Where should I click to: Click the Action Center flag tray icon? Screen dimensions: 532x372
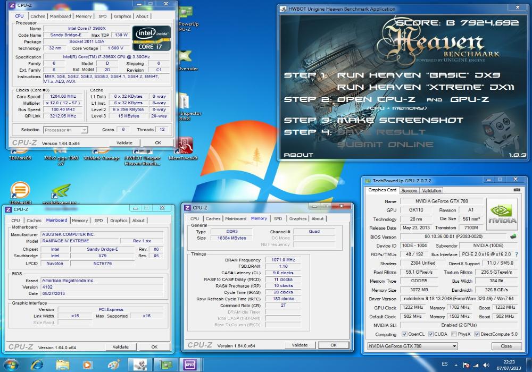coord(467,365)
